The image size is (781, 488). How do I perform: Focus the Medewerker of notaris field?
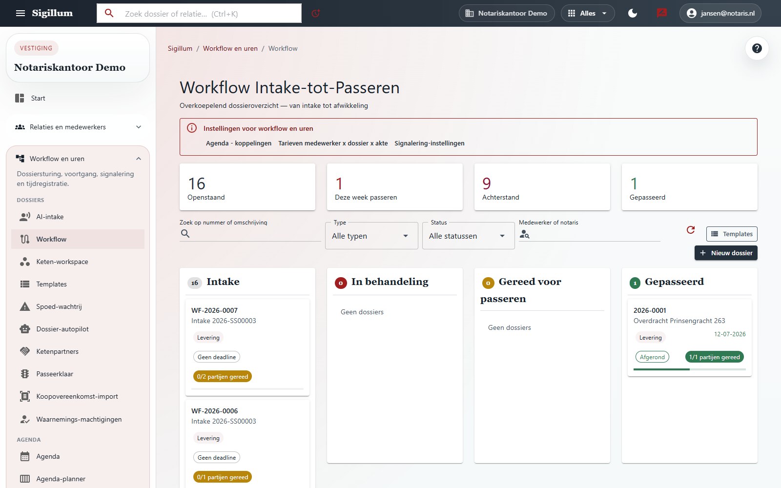point(590,234)
